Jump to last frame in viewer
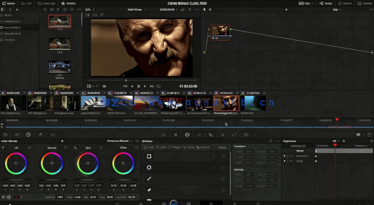Screen dimensions: 374x205 coord(152,86)
